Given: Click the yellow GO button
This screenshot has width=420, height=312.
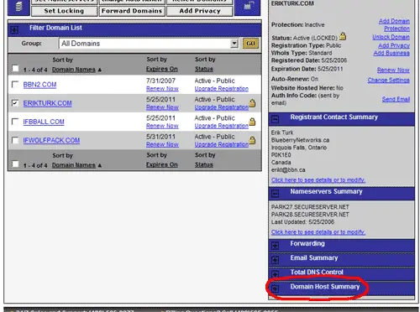Looking at the screenshot, I should click(x=250, y=44).
